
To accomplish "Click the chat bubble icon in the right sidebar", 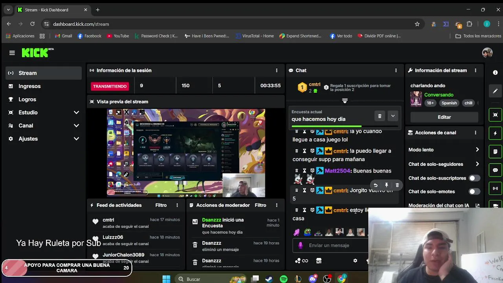I will [495, 170].
